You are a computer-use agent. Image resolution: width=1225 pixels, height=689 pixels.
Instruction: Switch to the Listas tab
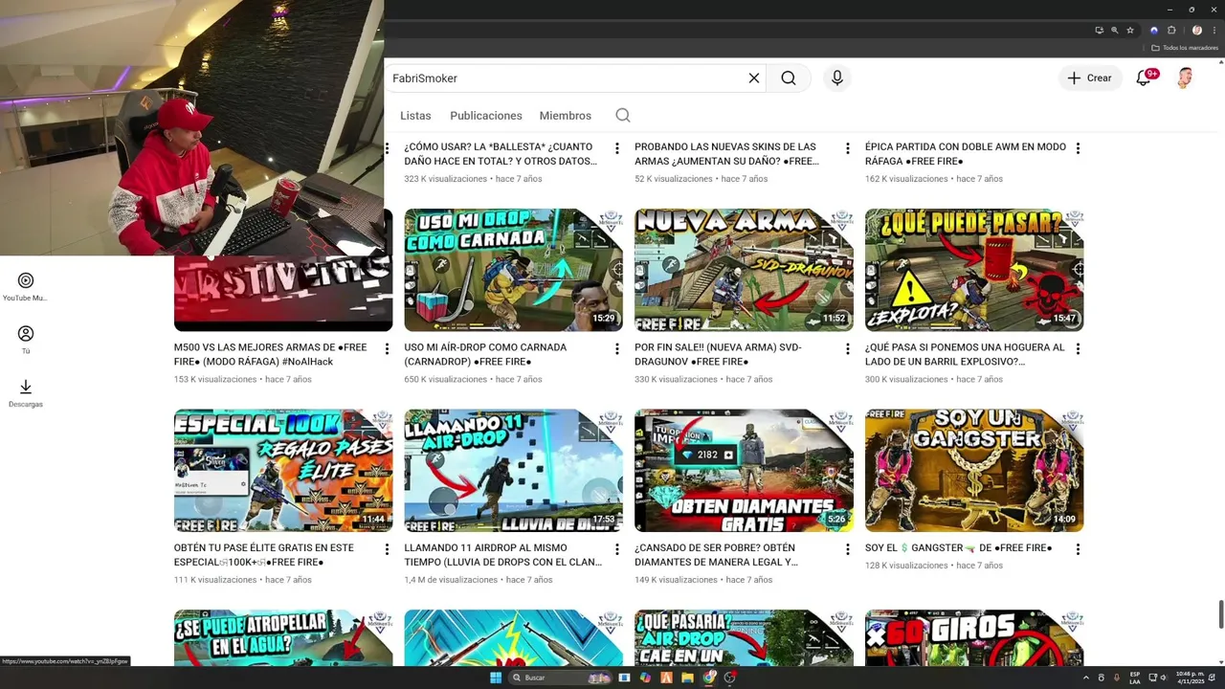click(x=415, y=116)
